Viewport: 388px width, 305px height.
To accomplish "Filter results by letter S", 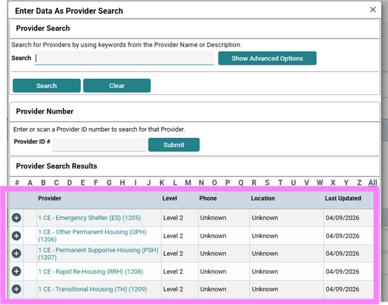I will 267,183.
